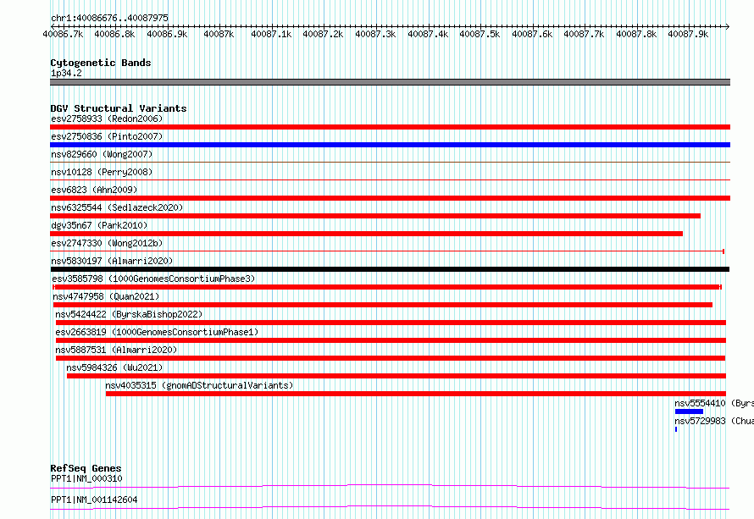Click the 40086.9k ruler tick label

(x=167, y=35)
